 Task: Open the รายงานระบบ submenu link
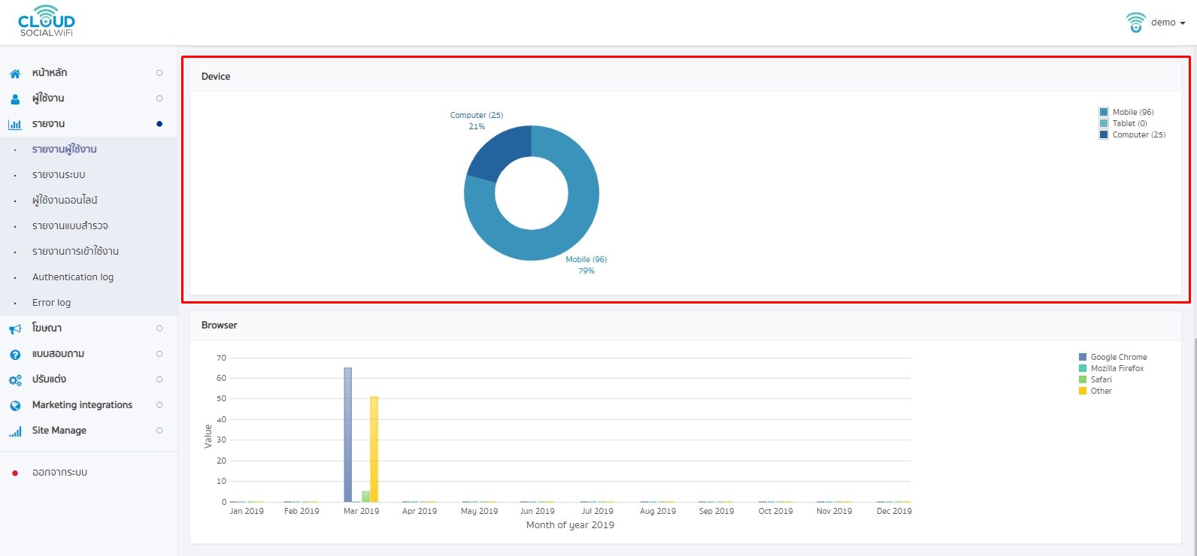click(59, 175)
